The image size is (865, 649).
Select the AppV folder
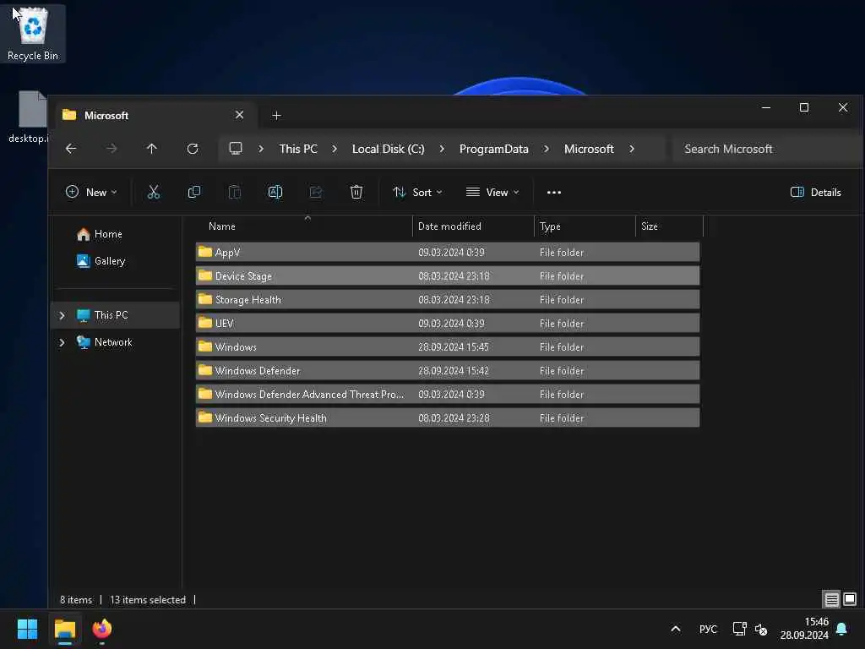tap(448, 252)
